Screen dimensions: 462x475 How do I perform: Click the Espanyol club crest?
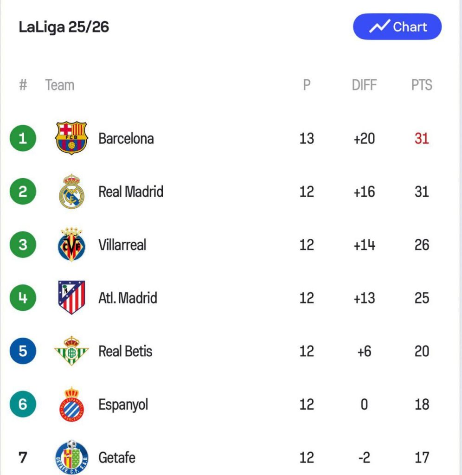pos(71,404)
